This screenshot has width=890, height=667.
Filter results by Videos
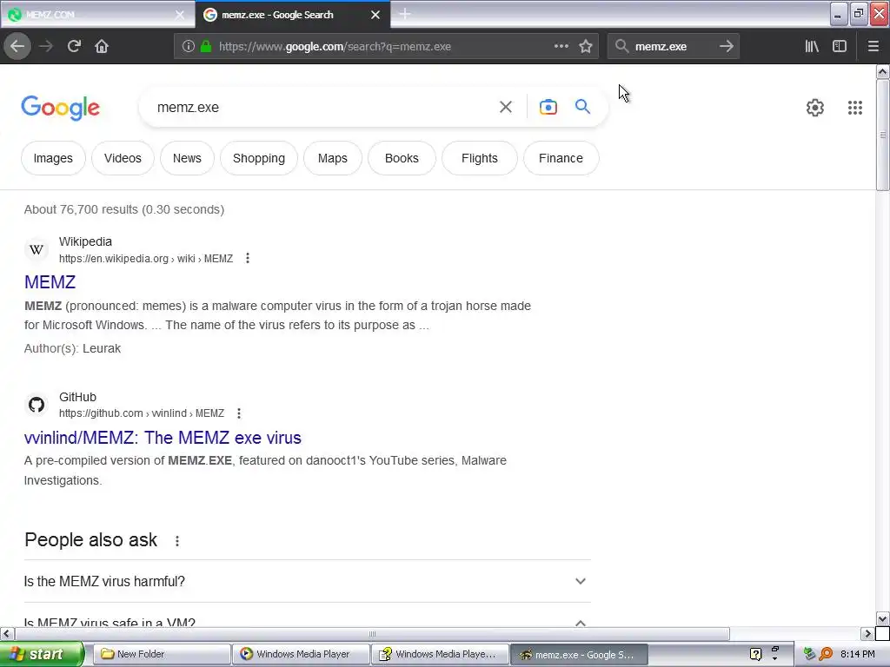(x=123, y=158)
